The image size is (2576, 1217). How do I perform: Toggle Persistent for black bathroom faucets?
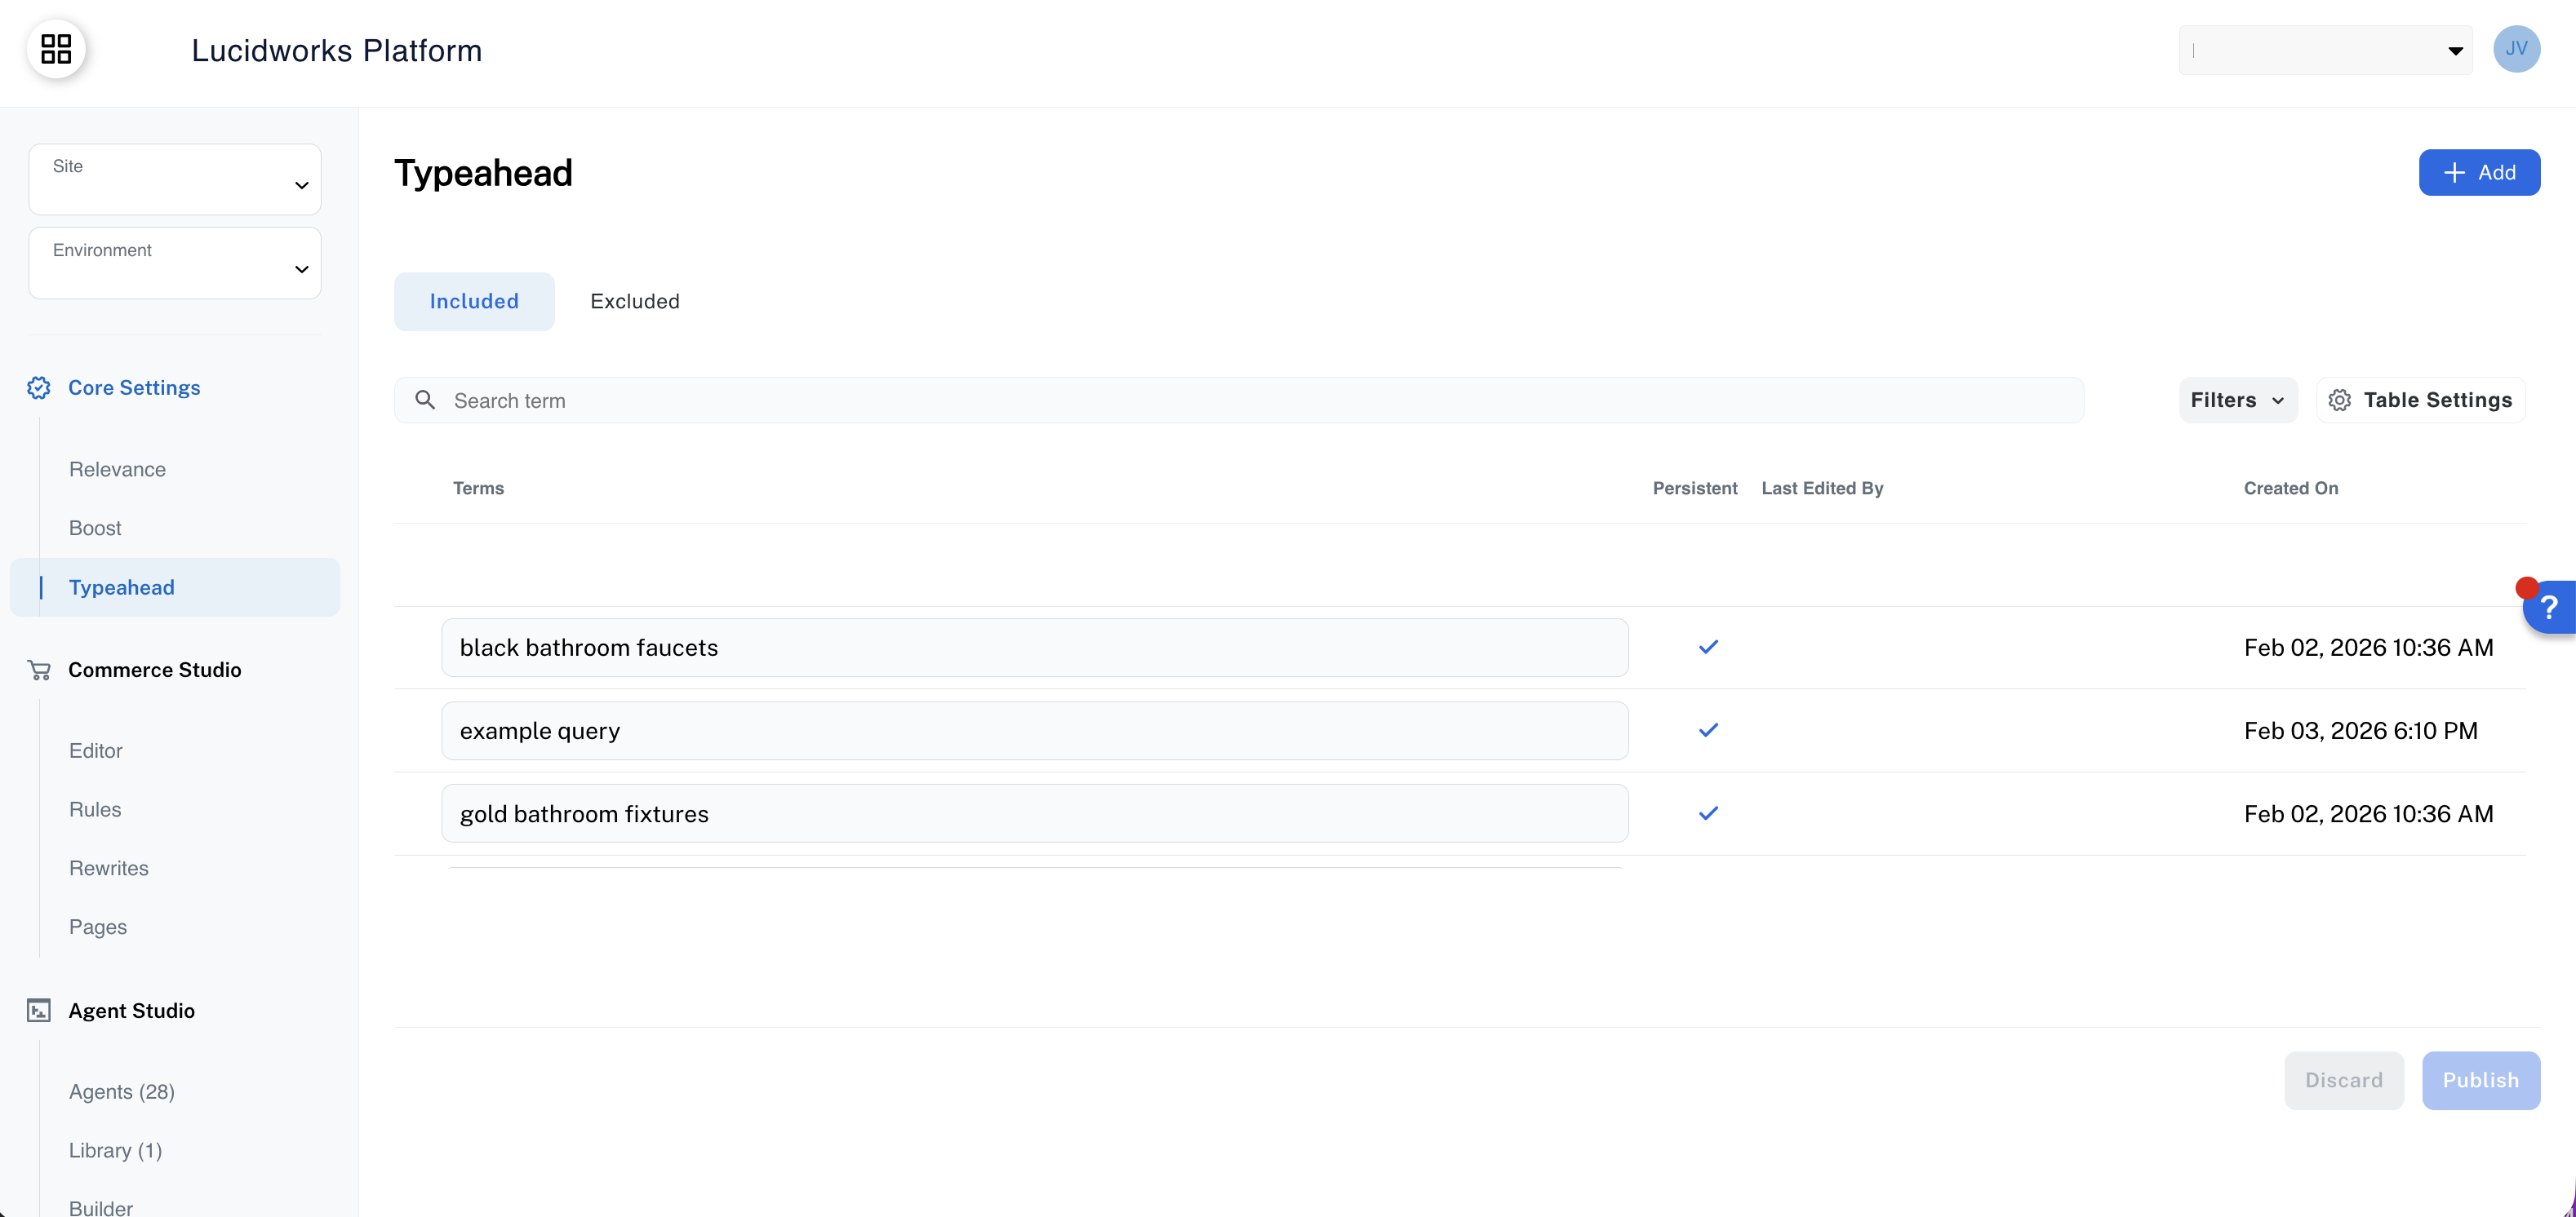click(1708, 647)
